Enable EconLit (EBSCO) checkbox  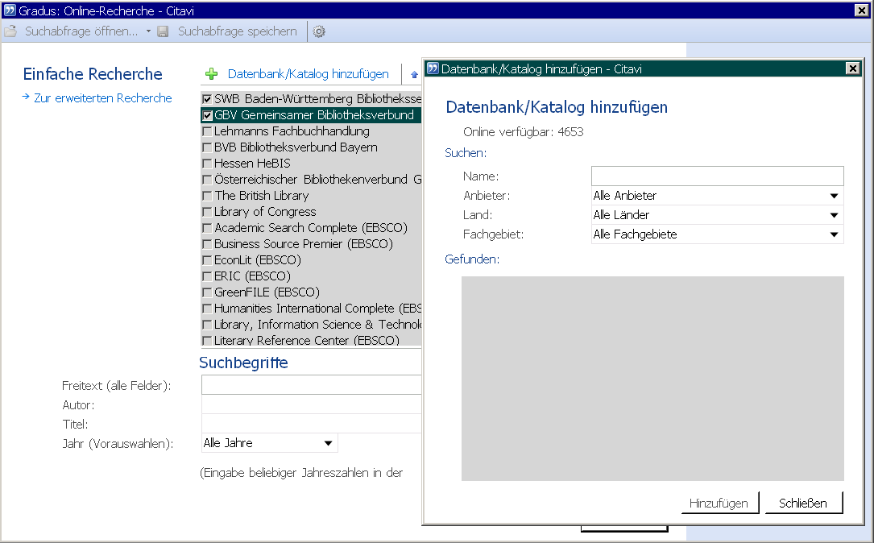(207, 260)
